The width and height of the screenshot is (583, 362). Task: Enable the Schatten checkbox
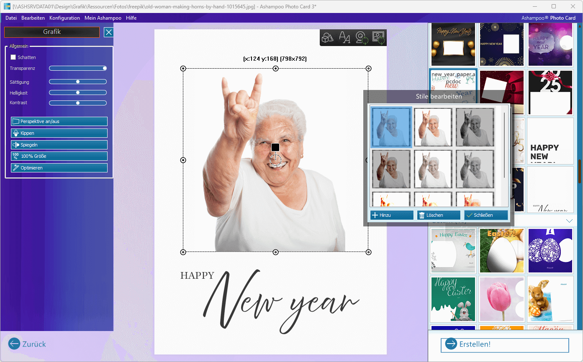click(13, 57)
